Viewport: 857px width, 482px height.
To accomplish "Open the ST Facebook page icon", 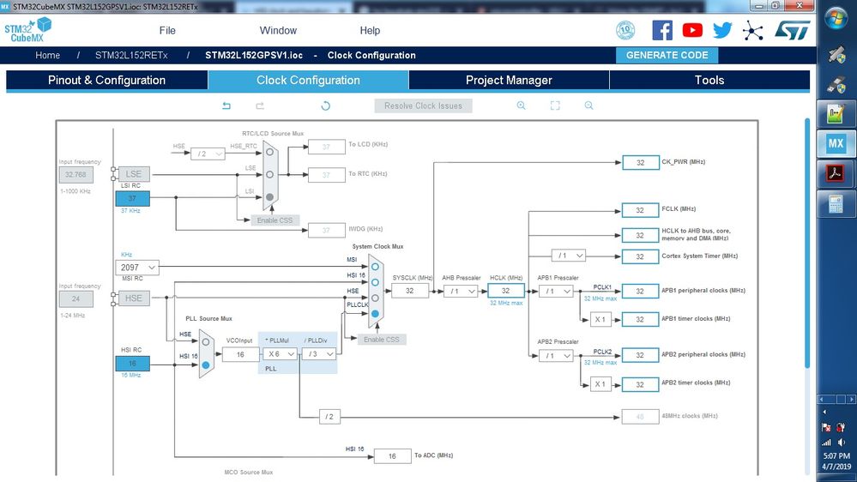I will click(x=662, y=30).
